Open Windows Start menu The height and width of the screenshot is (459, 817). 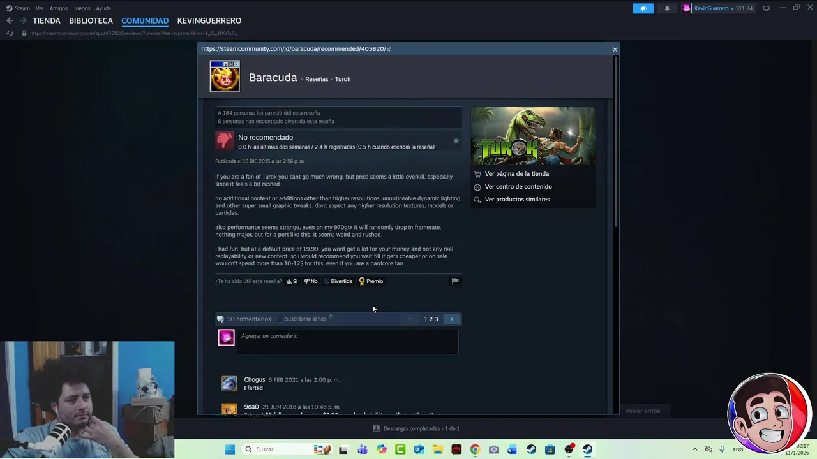coord(230,449)
